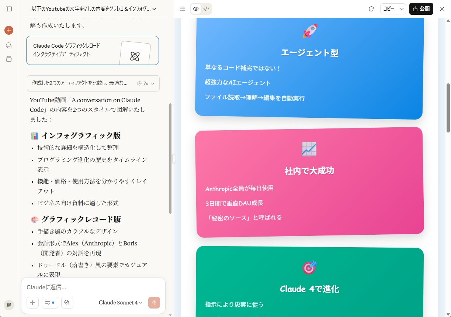Screen dimensions: 451x317
Task: Open the copy options dropdown arrow
Action: [x=402, y=9]
